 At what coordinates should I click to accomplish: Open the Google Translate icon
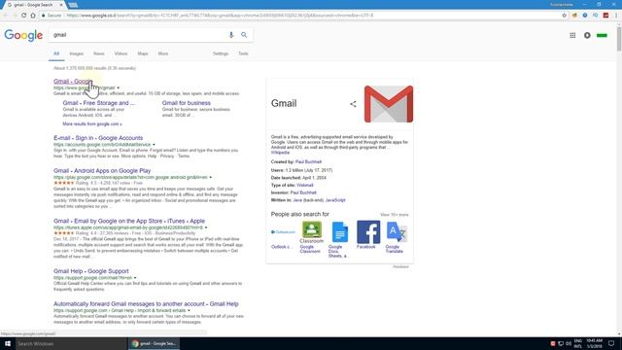coord(397,232)
